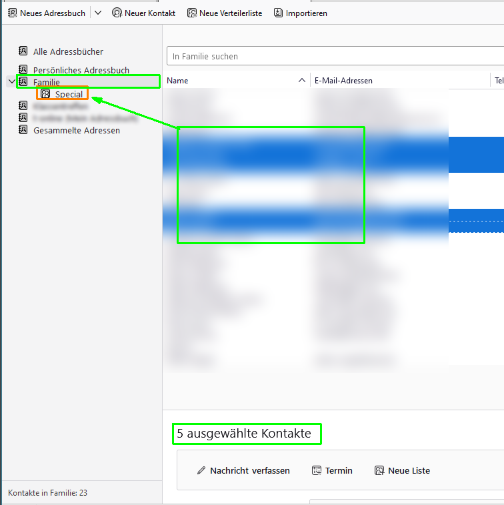504x505 pixels.
Task: Click the pencil icon for Nachricht verfassen
Action: (x=201, y=470)
